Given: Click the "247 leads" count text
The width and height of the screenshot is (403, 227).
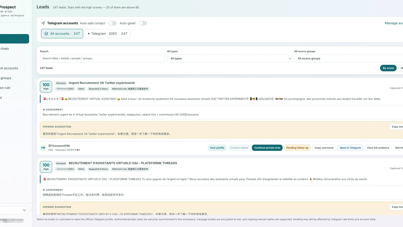Looking at the screenshot, I should pos(46,68).
